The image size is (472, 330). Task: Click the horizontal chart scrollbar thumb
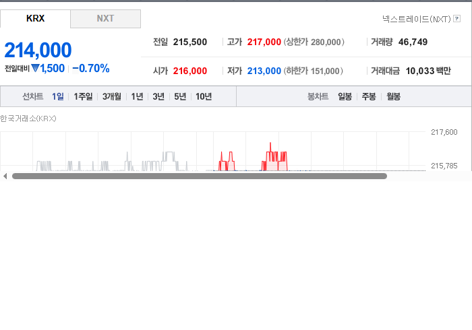(200, 176)
